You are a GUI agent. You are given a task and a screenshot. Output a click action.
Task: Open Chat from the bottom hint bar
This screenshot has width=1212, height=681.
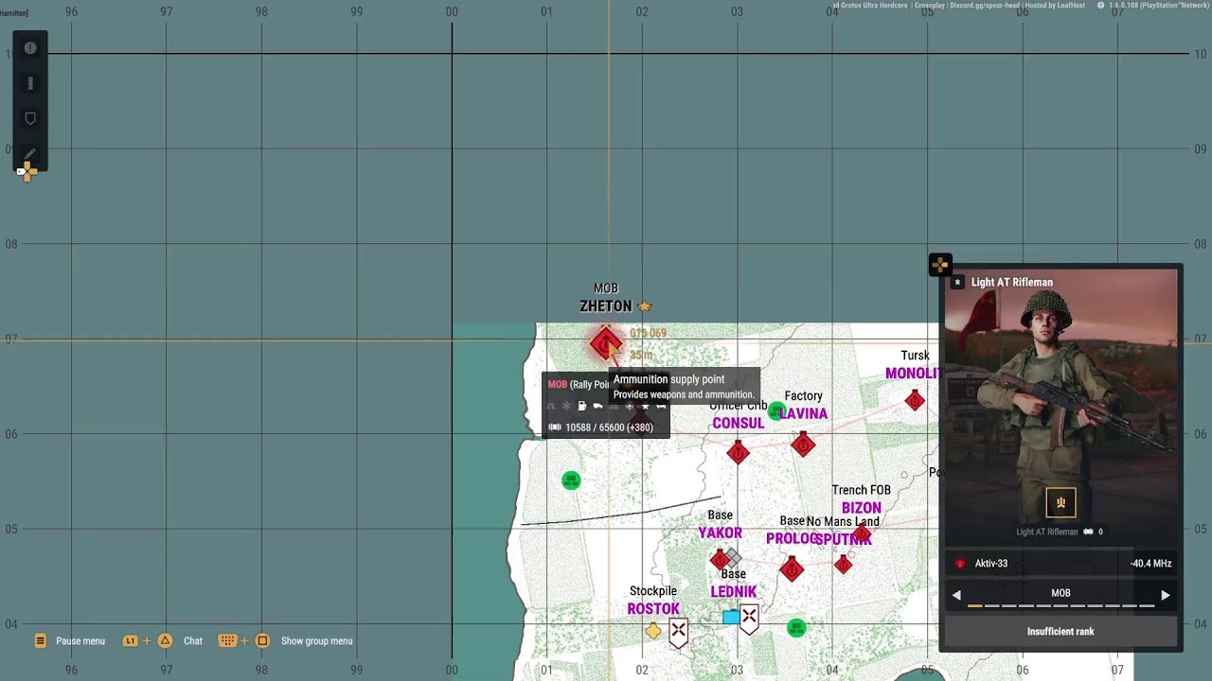coord(163,641)
